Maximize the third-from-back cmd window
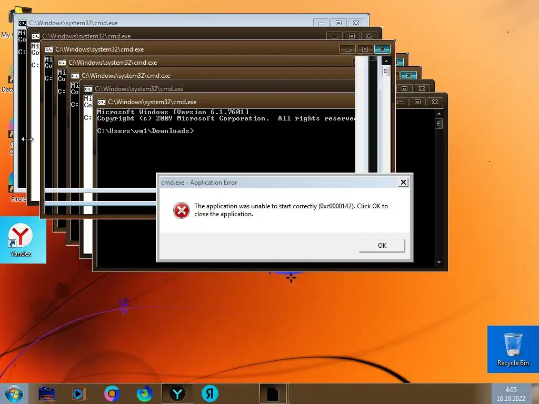Screen dimensions: 539x404 point(365,49)
